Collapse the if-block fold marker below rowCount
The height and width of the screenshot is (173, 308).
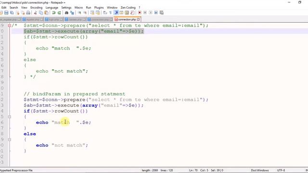(10, 117)
